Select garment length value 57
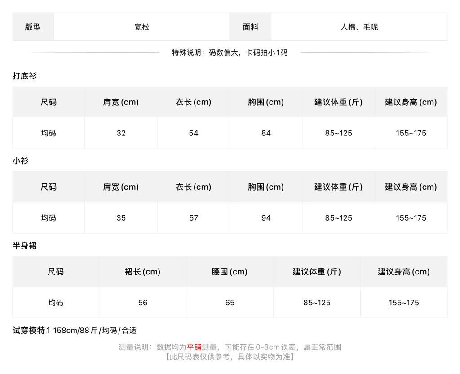This screenshot has height=374, width=460. point(193,218)
